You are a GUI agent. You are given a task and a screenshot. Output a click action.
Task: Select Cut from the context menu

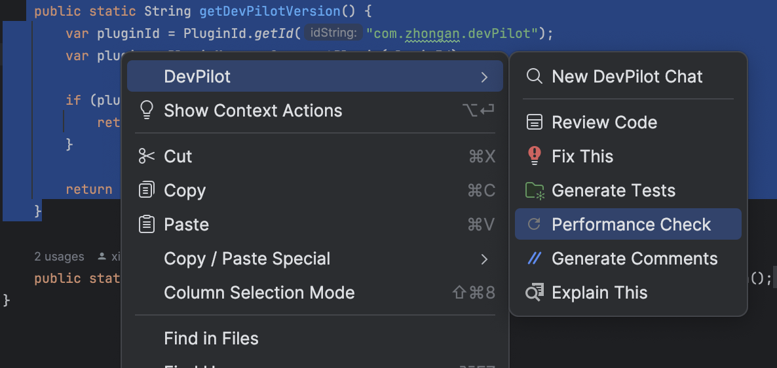(315, 156)
